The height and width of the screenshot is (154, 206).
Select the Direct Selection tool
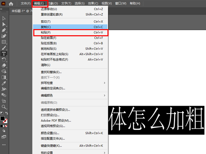[4, 24]
